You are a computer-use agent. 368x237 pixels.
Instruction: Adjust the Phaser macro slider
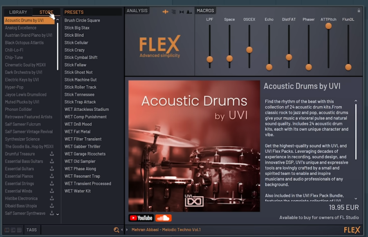pos(309,67)
